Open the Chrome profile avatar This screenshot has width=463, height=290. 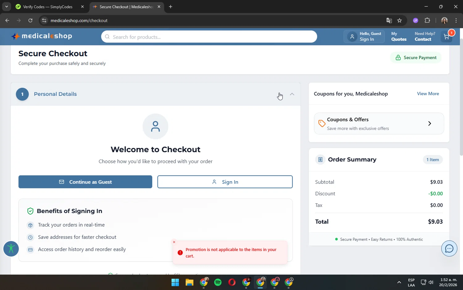point(444,20)
